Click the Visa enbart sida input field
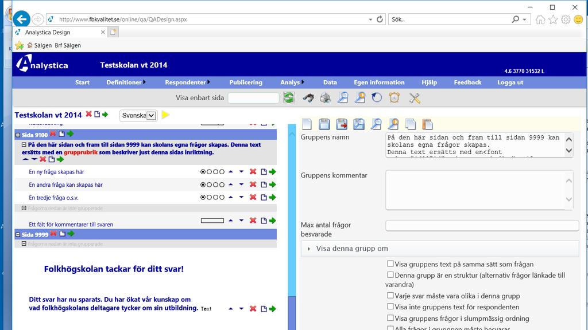 click(x=253, y=98)
